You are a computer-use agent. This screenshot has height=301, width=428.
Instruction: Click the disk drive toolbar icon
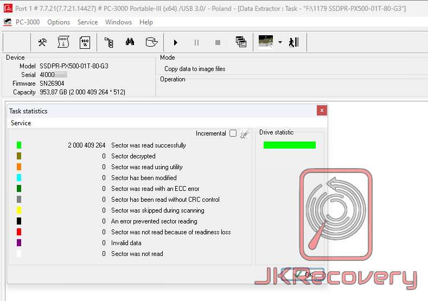151,42
